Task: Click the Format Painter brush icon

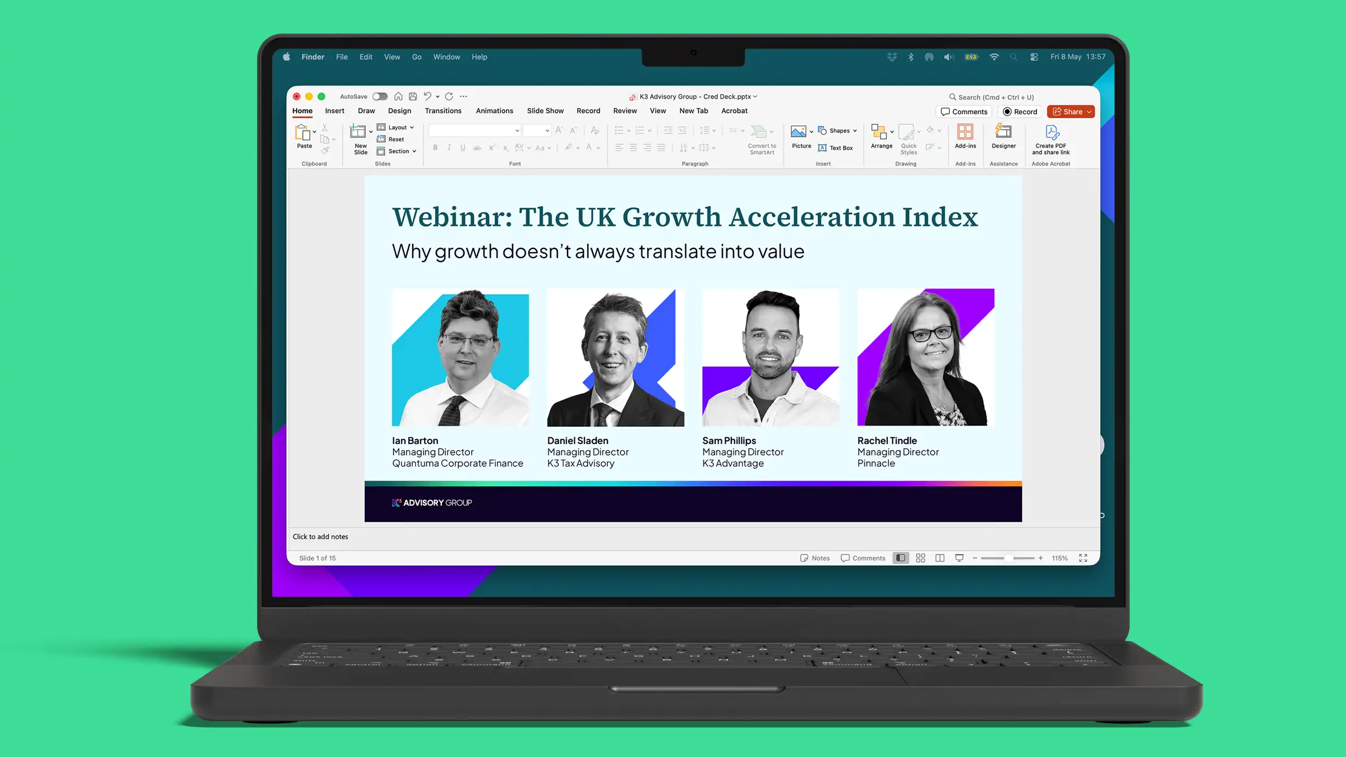Action: (325, 150)
